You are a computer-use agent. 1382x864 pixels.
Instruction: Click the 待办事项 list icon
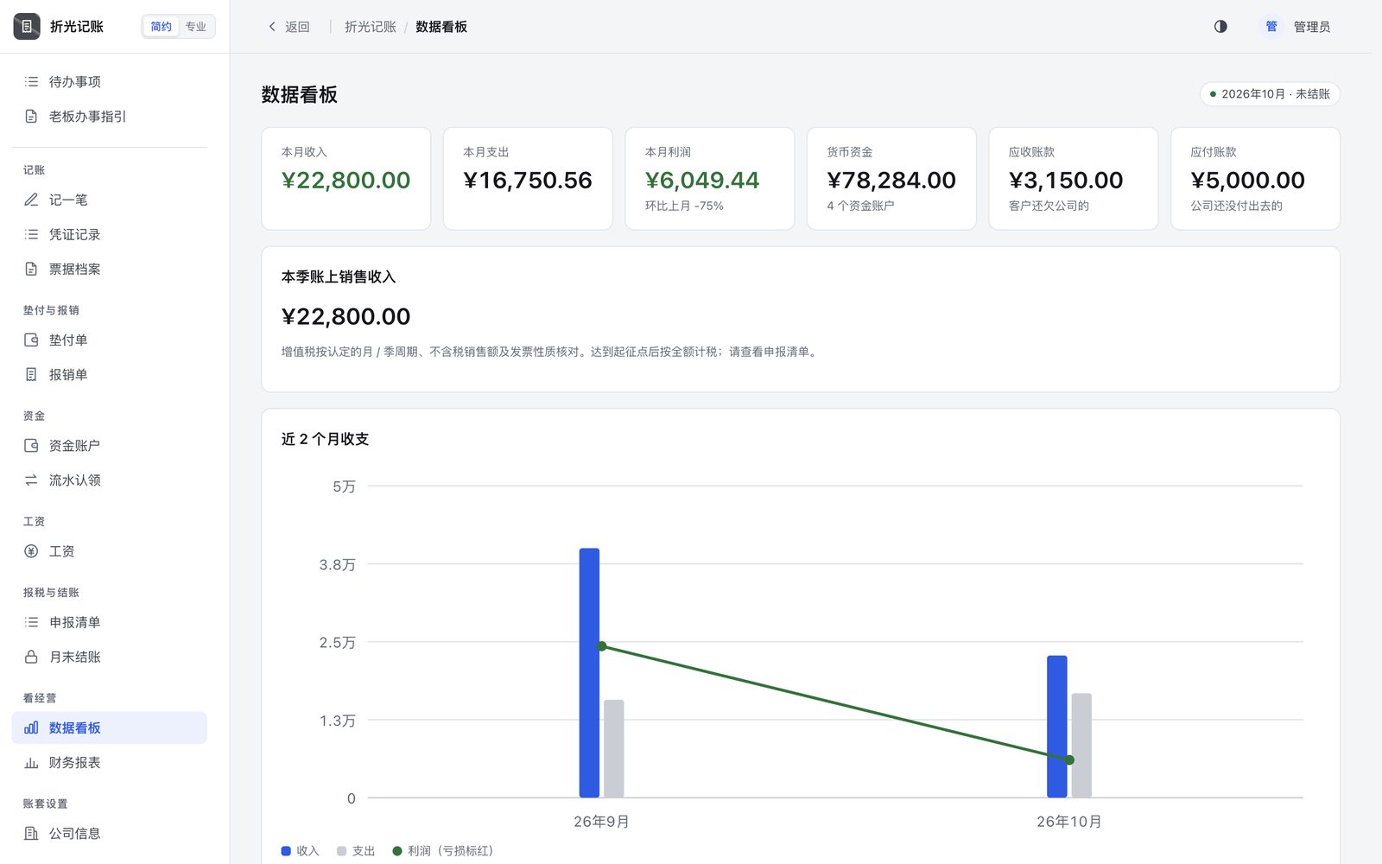point(31,81)
